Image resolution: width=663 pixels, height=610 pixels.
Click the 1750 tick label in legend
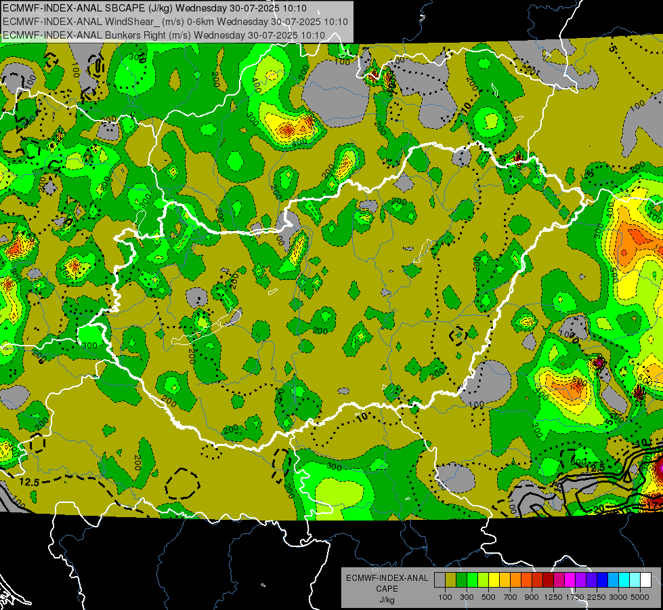click(575, 597)
